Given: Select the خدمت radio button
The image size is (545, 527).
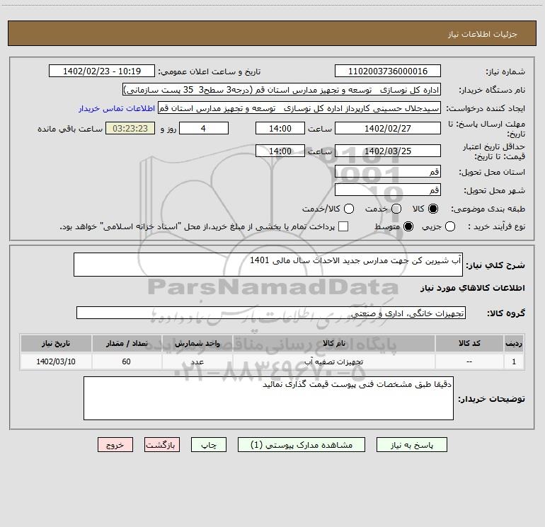Looking at the screenshot, I should 396,209.
